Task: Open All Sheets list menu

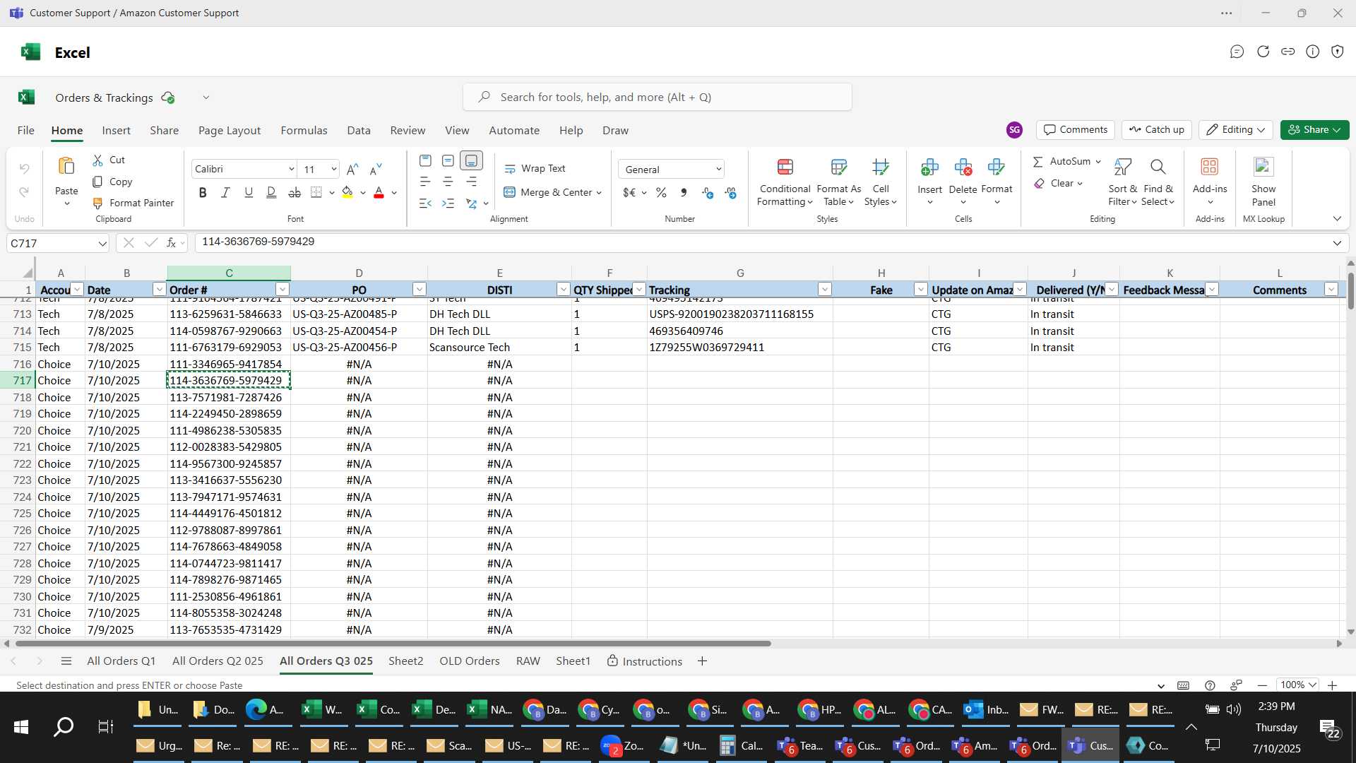Action: pyautogui.click(x=66, y=661)
